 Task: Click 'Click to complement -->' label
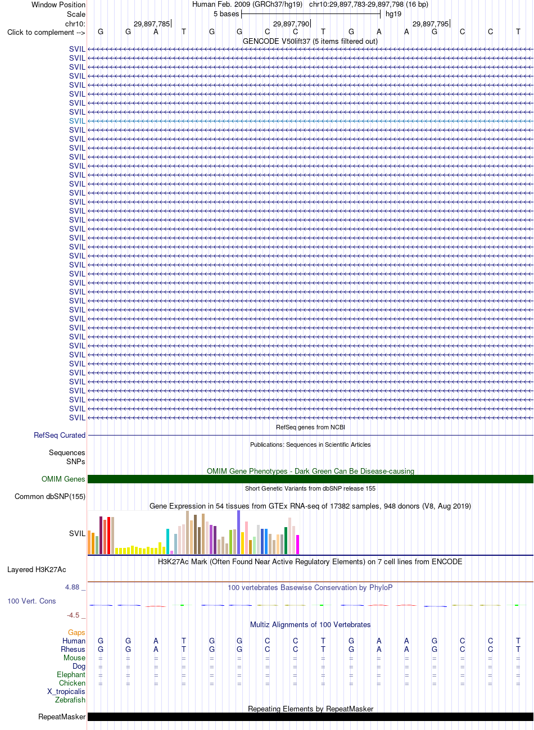click(x=46, y=32)
